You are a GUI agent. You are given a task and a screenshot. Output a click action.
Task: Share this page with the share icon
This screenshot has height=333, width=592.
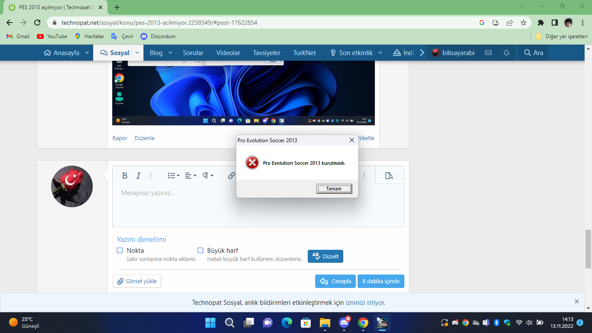coord(510,23)
